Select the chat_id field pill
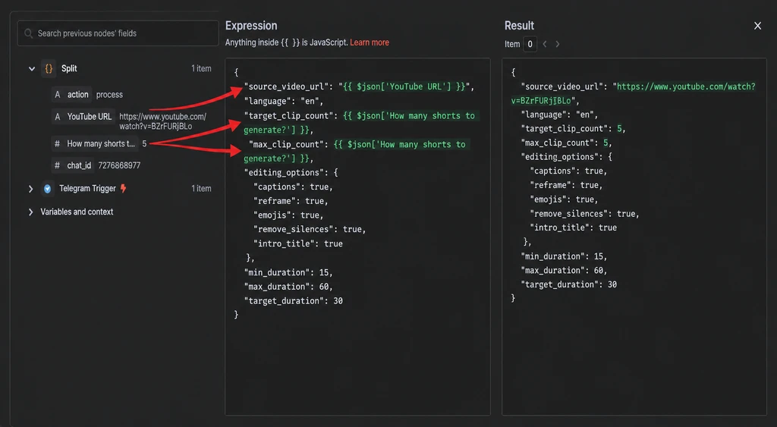 (73, 165)
